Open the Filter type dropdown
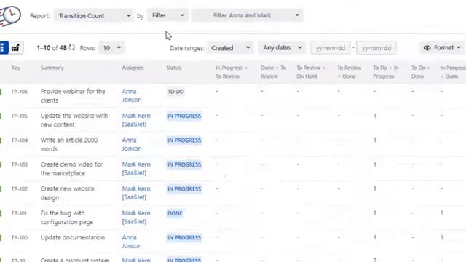This screenshot has height=262, width=466. coord(168,15)
